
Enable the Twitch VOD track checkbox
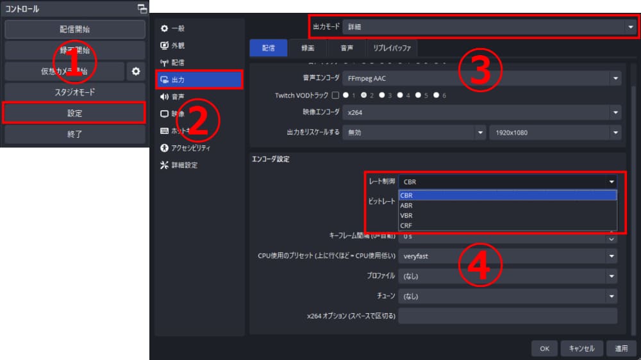[x=335, y=95]
